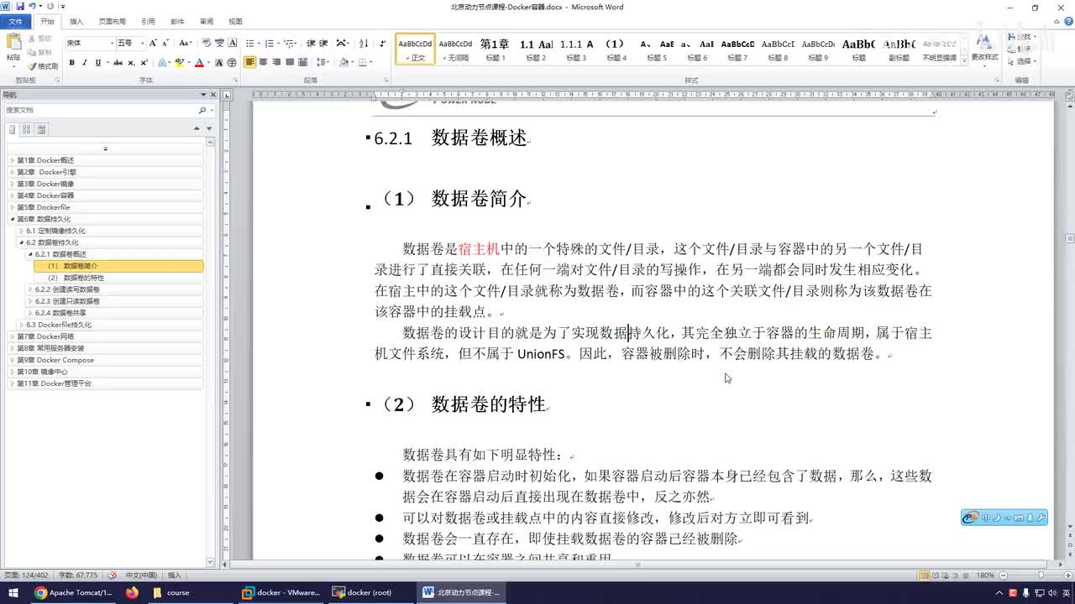Switch to the Apache Tomcat Chrome taskbar window
Screen dimensions: 1075x604
pos(73,592)
